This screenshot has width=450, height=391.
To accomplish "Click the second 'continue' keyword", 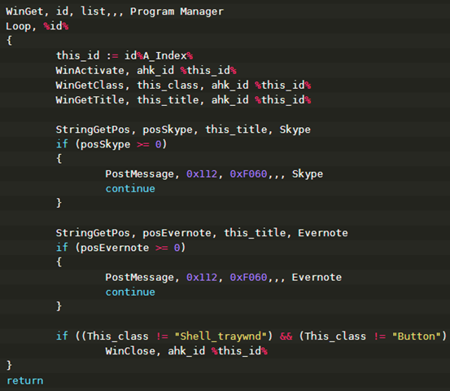I will click(130, 292).
